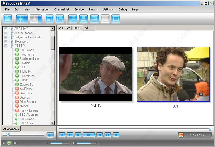Collapse the BT LTP tree node

(6, 46)
